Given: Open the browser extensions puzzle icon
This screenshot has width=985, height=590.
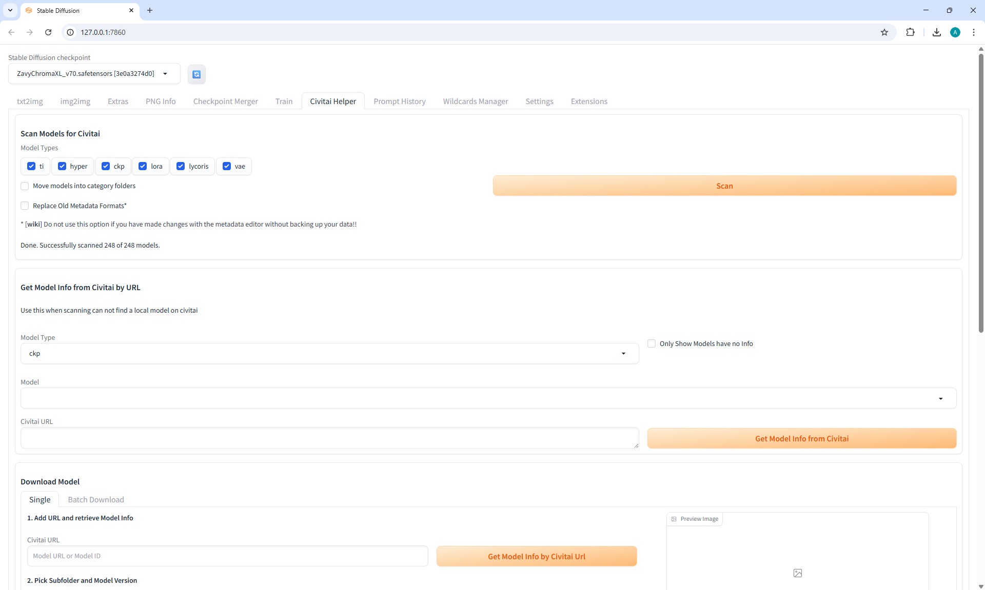Looking at the screenshot, I should (x=910, y=32).
